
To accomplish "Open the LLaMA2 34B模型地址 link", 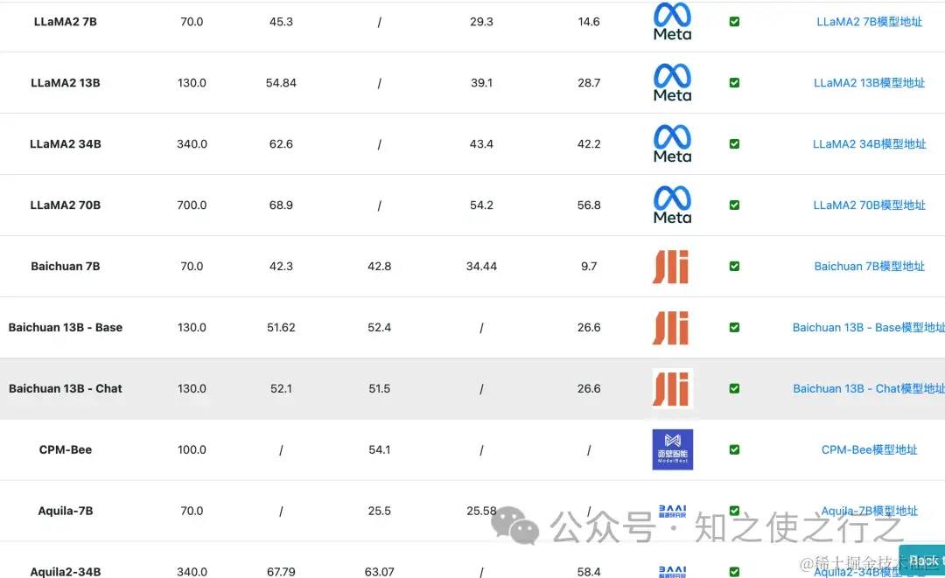I will [869, 144].
